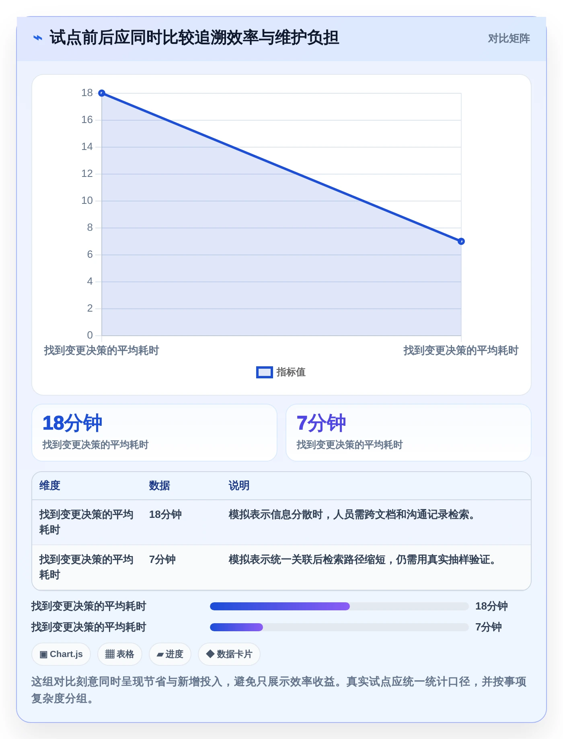
Task: Click the title 试点前后应同时比较追溯效率与维护负担
Action: point(194,38)
